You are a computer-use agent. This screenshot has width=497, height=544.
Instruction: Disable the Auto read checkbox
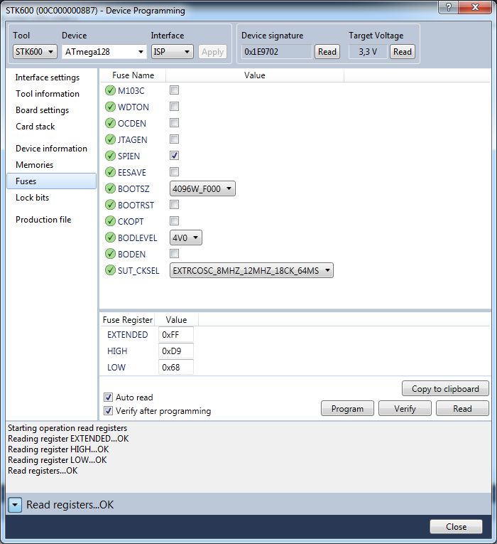(x=108, y=397)
